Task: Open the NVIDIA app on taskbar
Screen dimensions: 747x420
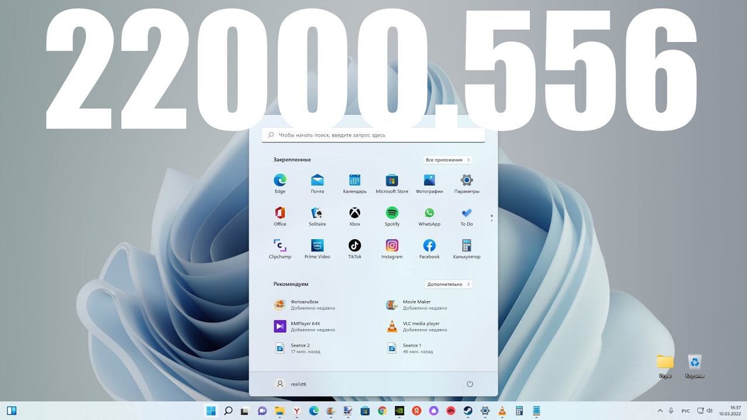Action: pos(399,411)
